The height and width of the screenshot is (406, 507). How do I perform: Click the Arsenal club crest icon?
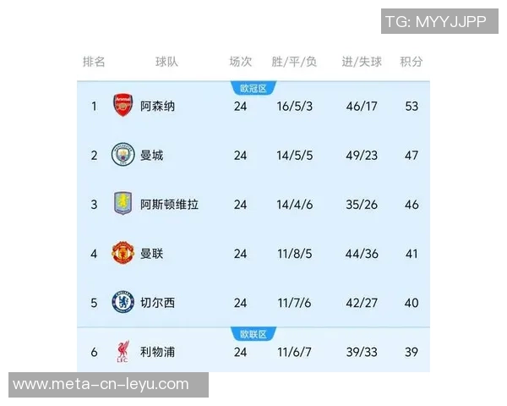(x=123, y=106)
